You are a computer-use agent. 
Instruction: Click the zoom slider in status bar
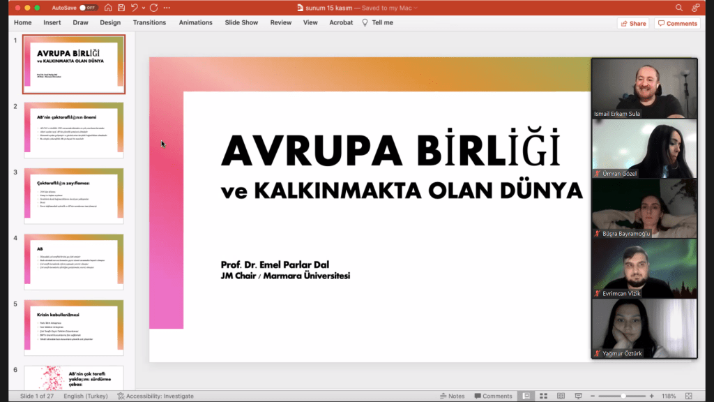coord(623,396)
